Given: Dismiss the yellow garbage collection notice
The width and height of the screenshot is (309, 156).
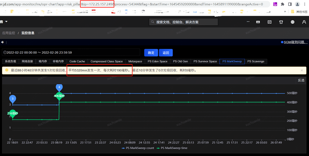Looking at the screenshot, I should [x=302, y=70].
